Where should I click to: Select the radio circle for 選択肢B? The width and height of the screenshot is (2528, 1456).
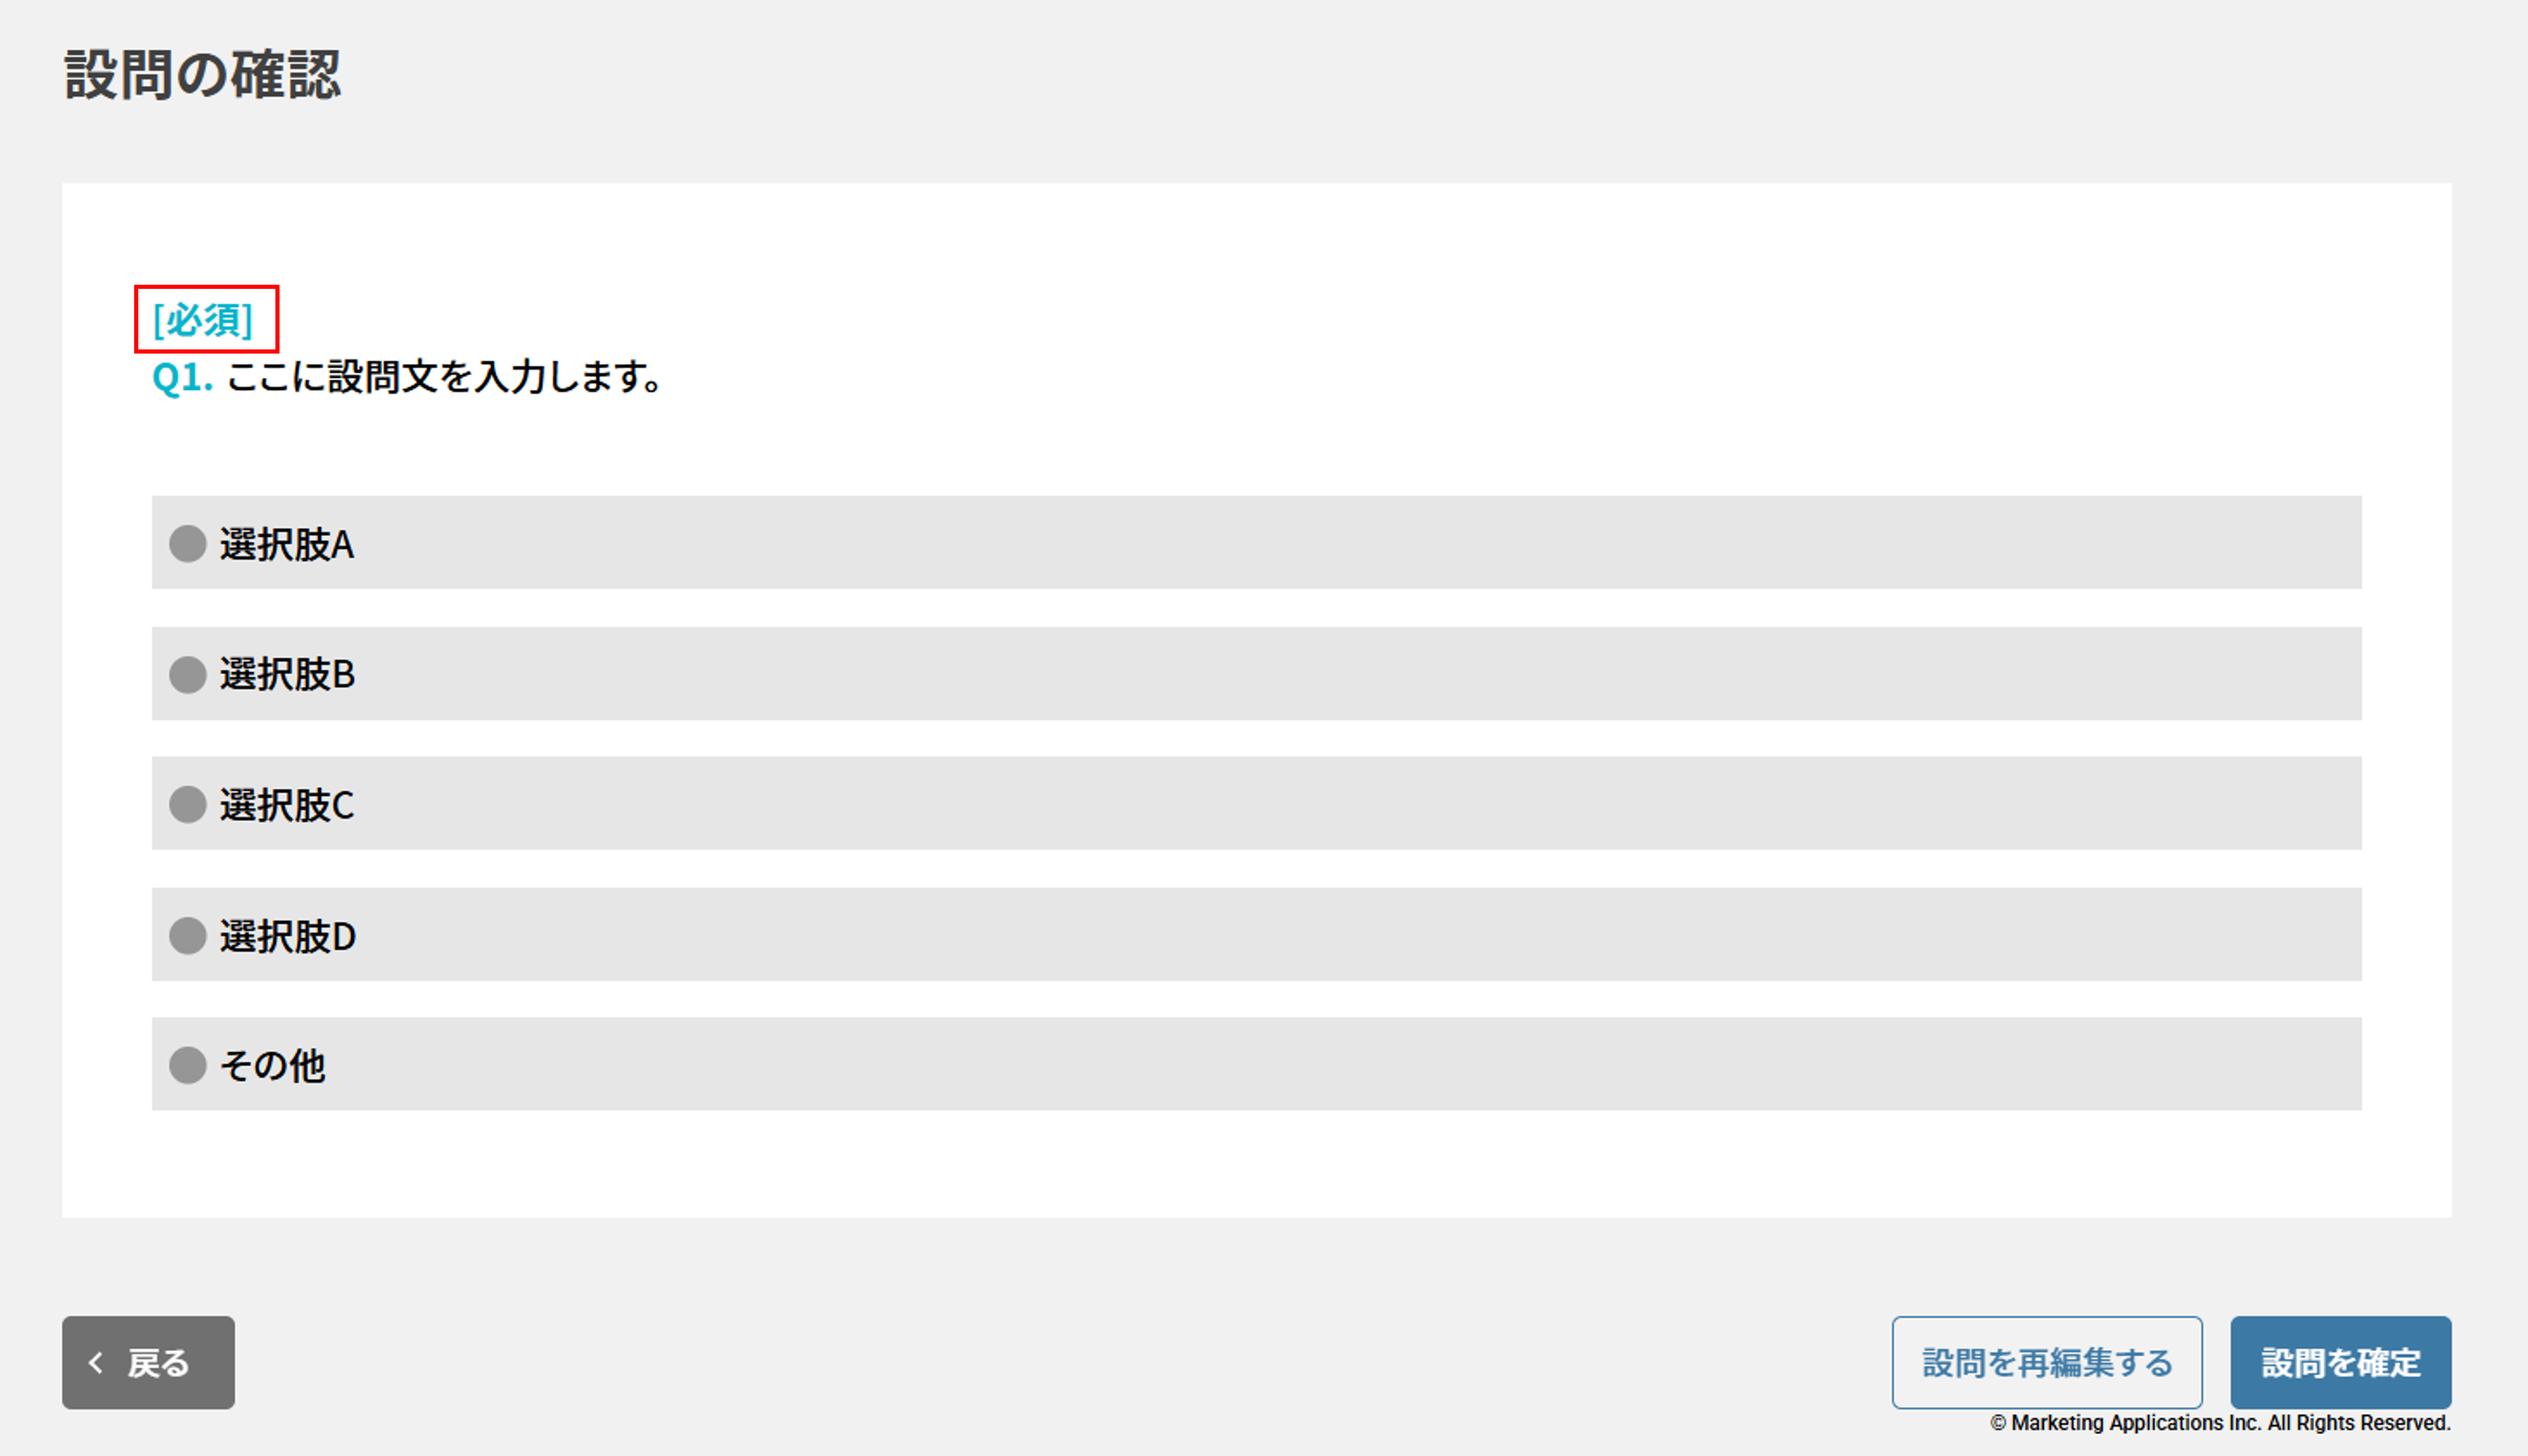coord(187,675)
